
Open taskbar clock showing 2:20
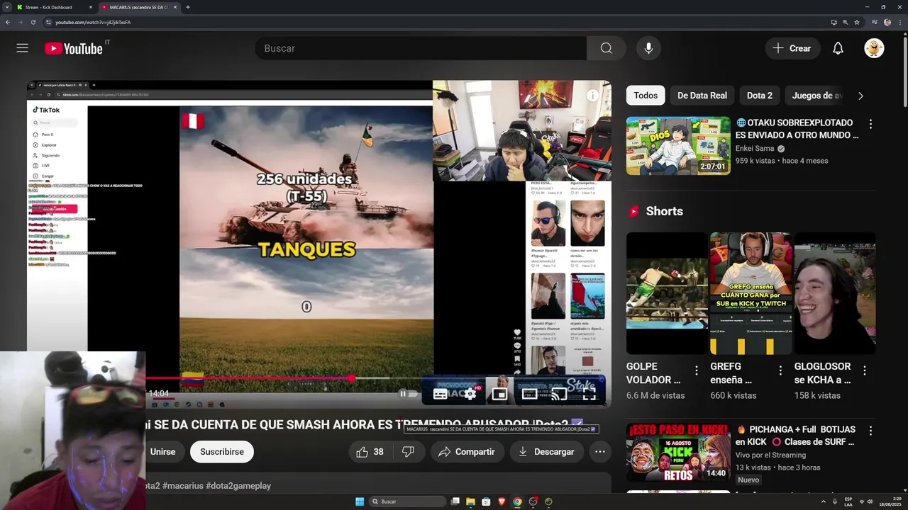(x=892, y=501)
